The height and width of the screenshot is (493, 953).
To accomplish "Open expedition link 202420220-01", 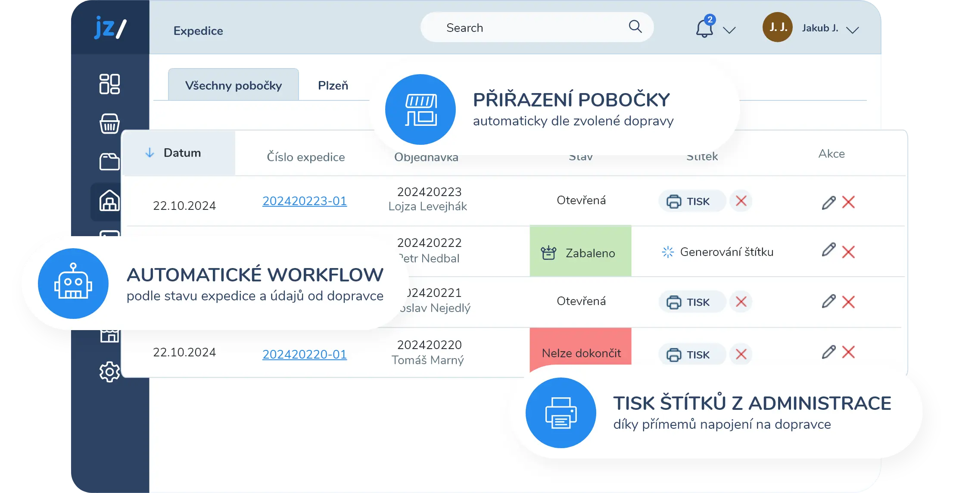I will [305, 354].
